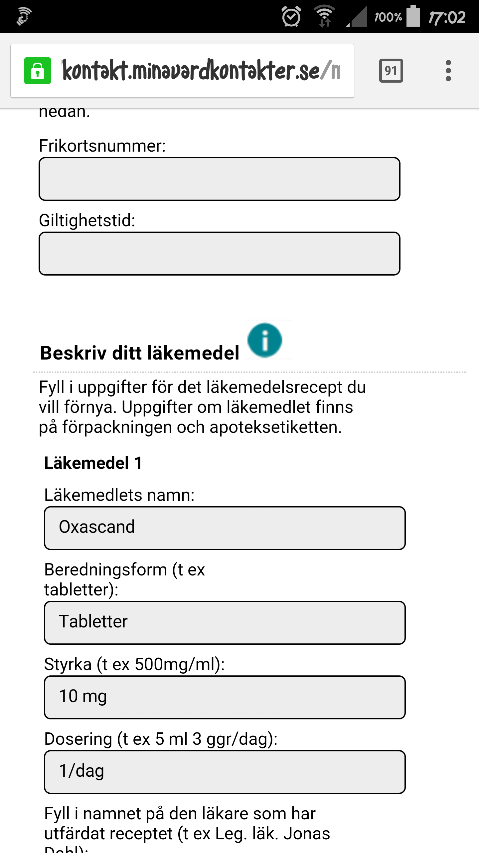Tap the green secure lock icon

coord(38,71)
